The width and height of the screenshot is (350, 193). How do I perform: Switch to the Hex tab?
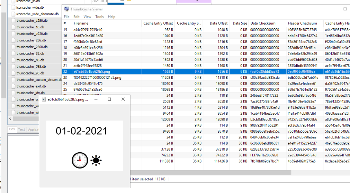tap(12, 129)
